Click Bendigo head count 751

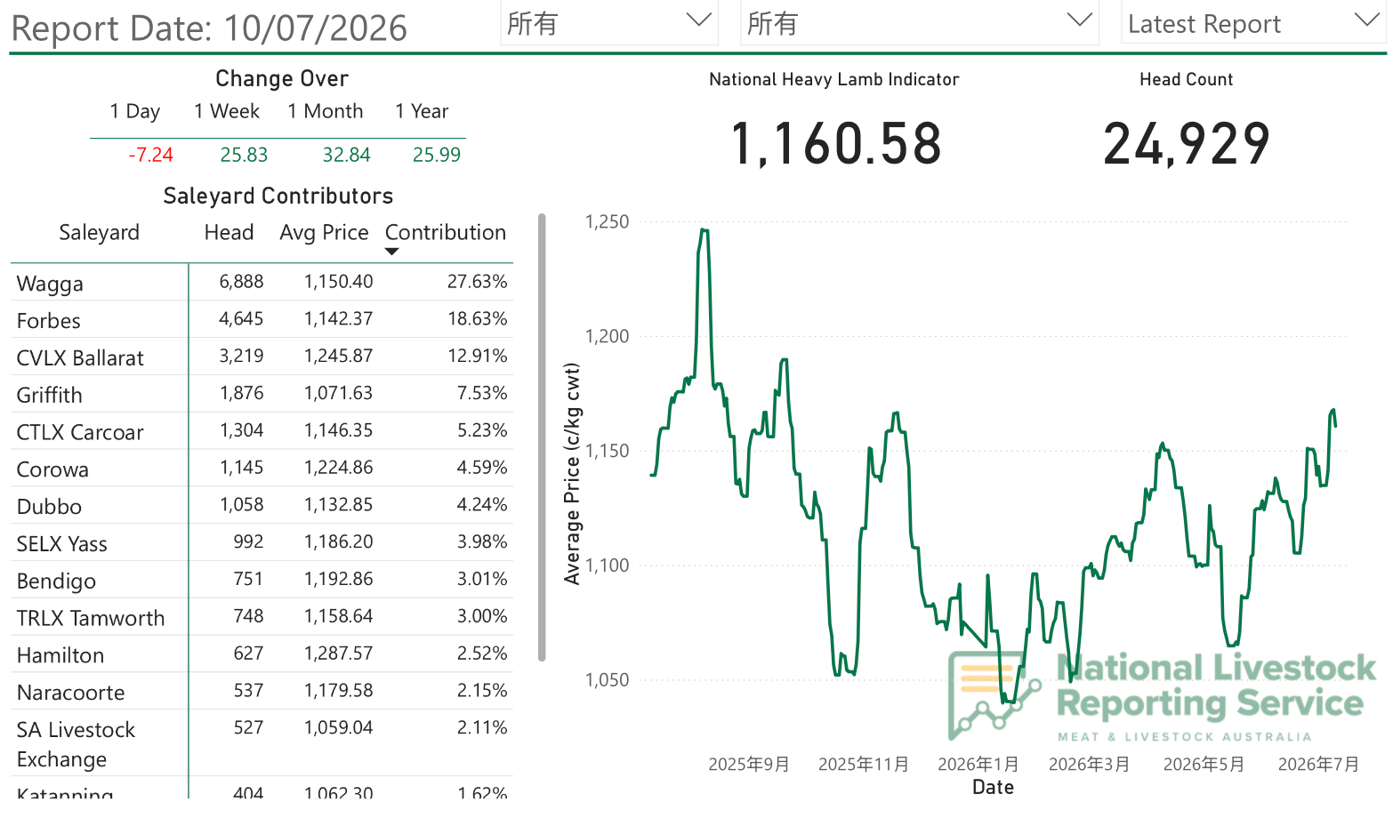coord(248,579)
